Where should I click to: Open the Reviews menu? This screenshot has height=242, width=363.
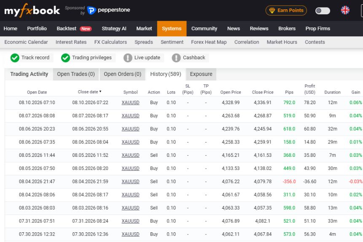[x=259, y=29]
